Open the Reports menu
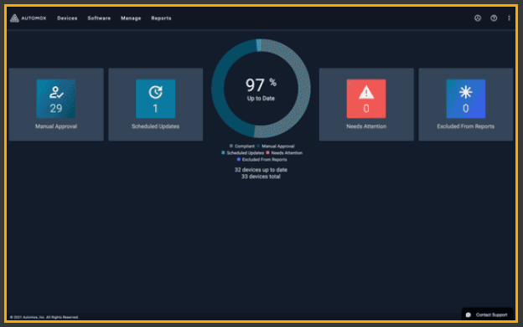The width and height of the screenshot is (523, 327). 161,18
